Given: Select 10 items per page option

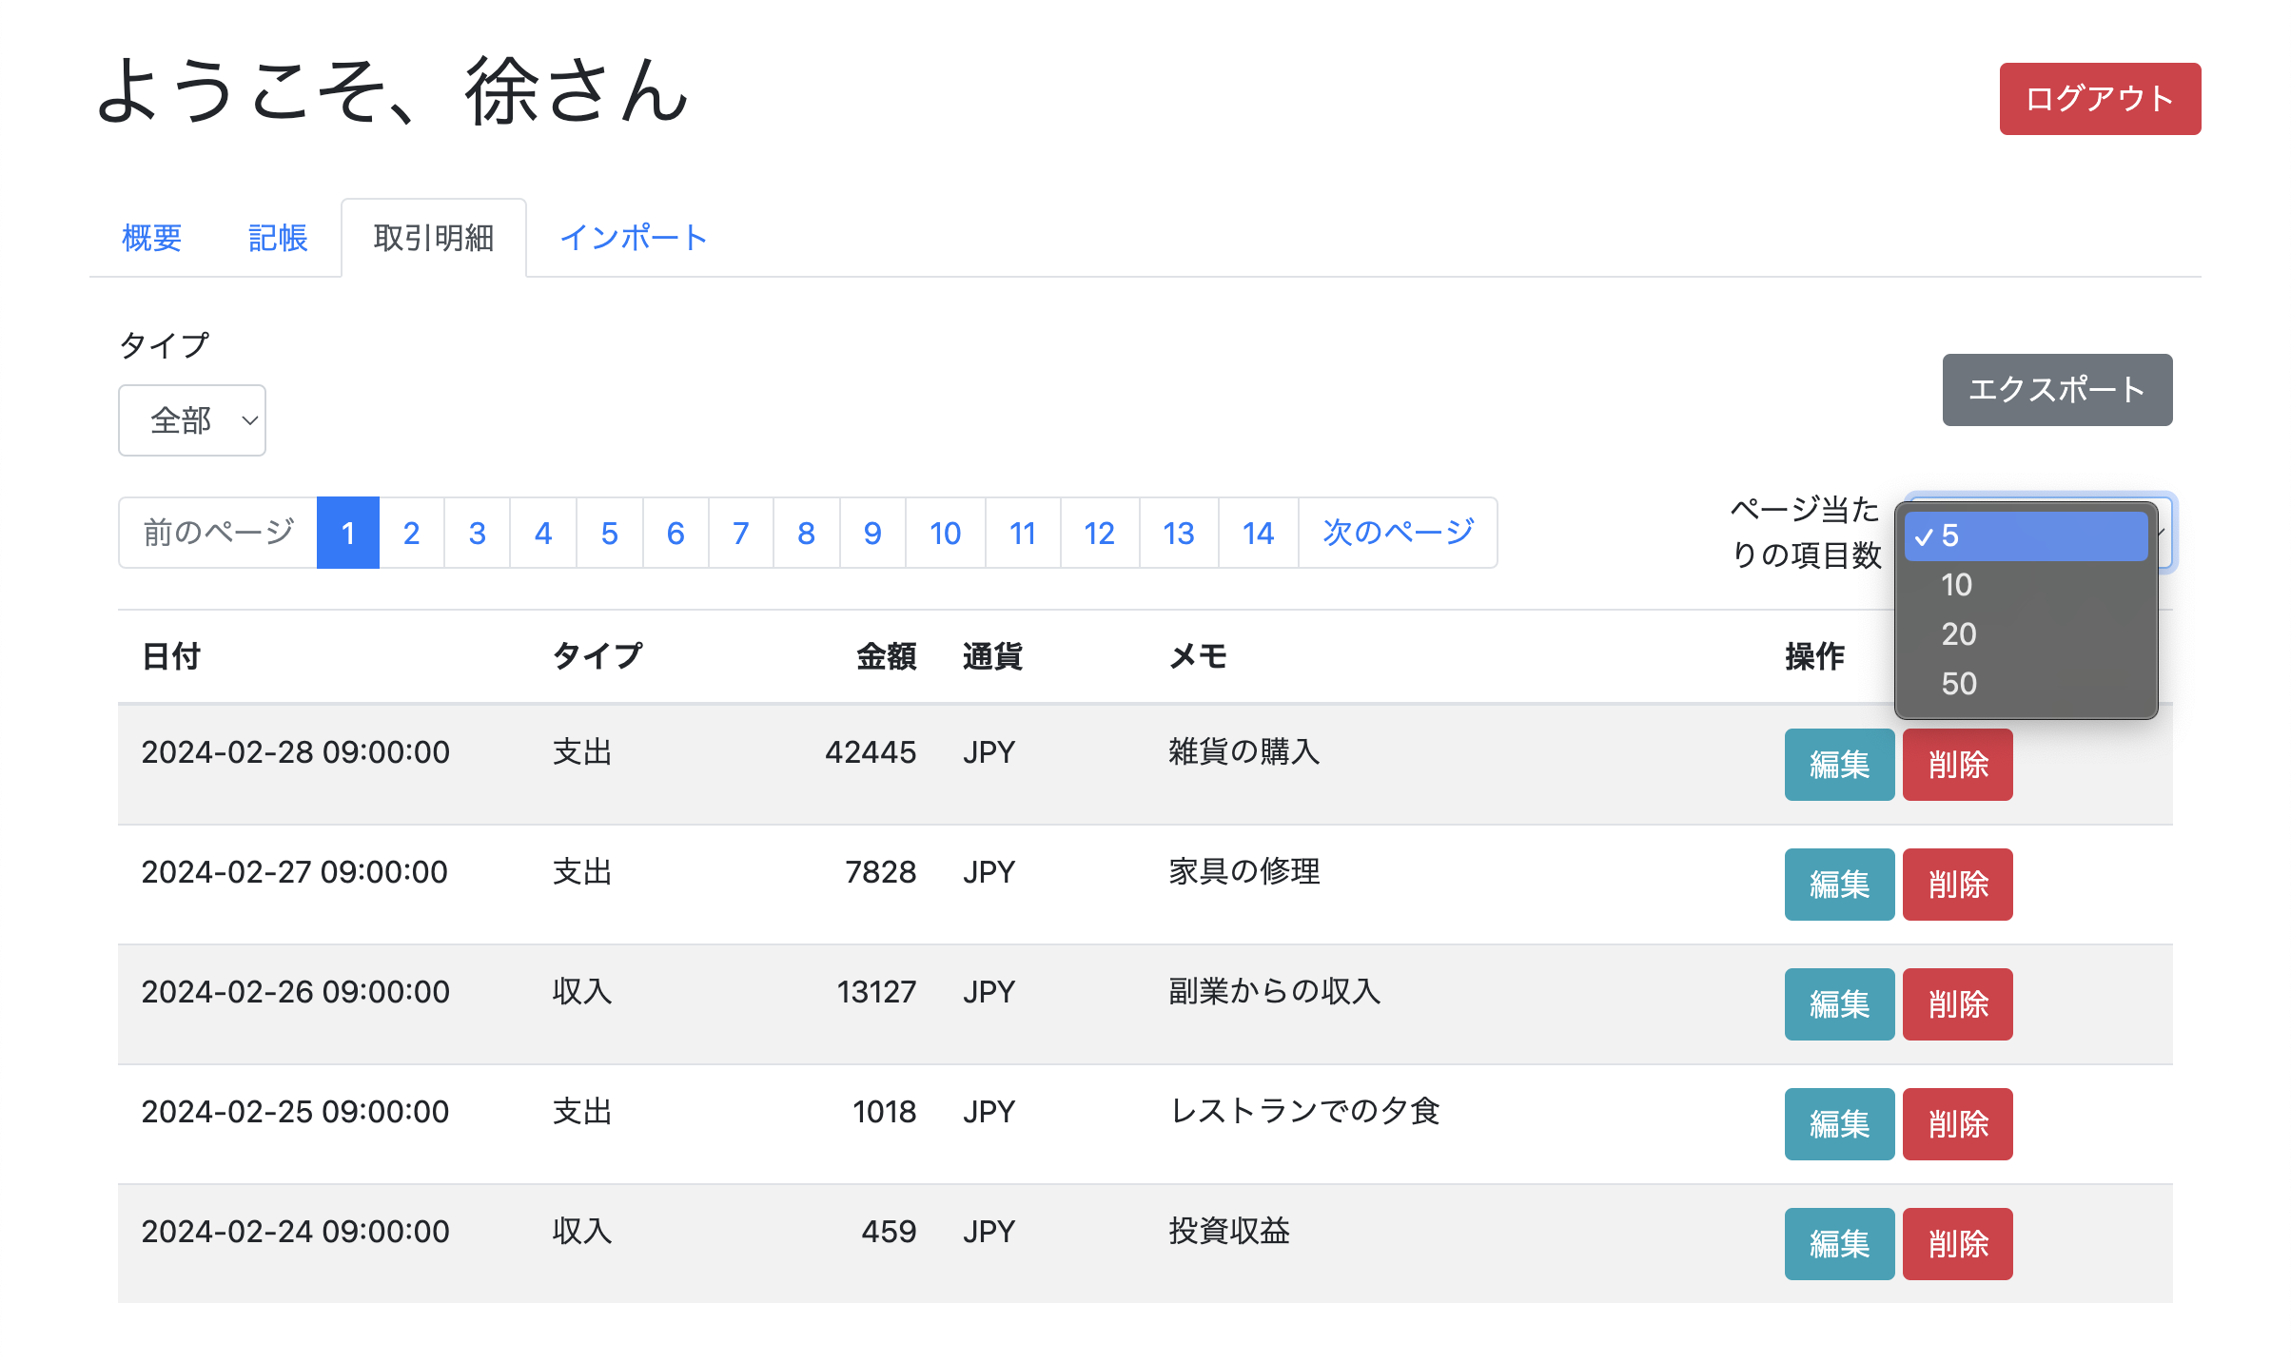Looking at the screenshot, I should coord(2025,585).
